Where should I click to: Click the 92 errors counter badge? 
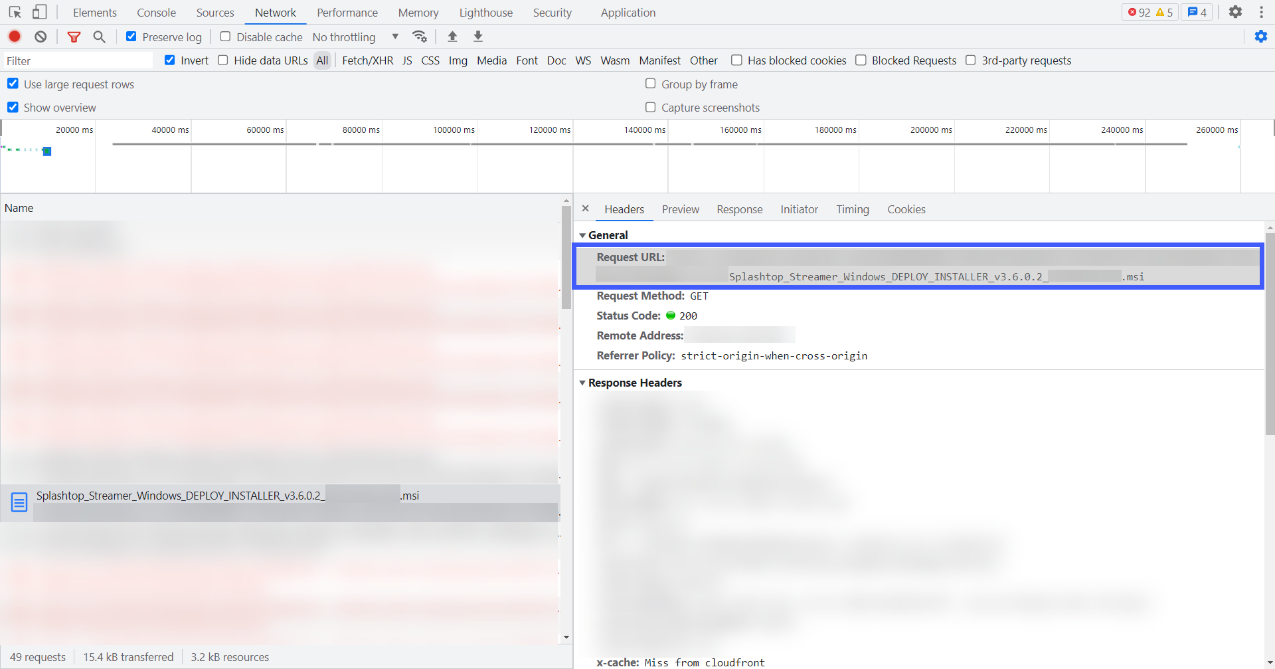coord(1139,12)
